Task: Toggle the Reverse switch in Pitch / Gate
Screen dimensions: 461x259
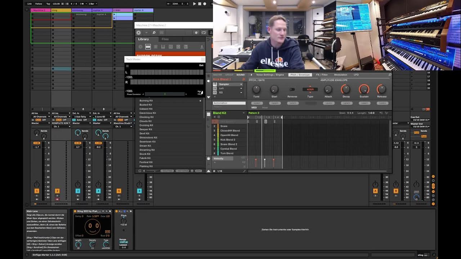Action: [292, 89]
